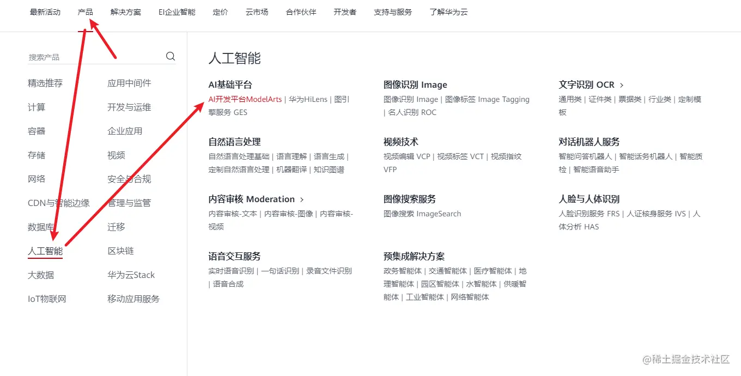The height and width of the screenshot is (376, 741).
Task: Open the 知识图谱 link
Action: [329, 169]
